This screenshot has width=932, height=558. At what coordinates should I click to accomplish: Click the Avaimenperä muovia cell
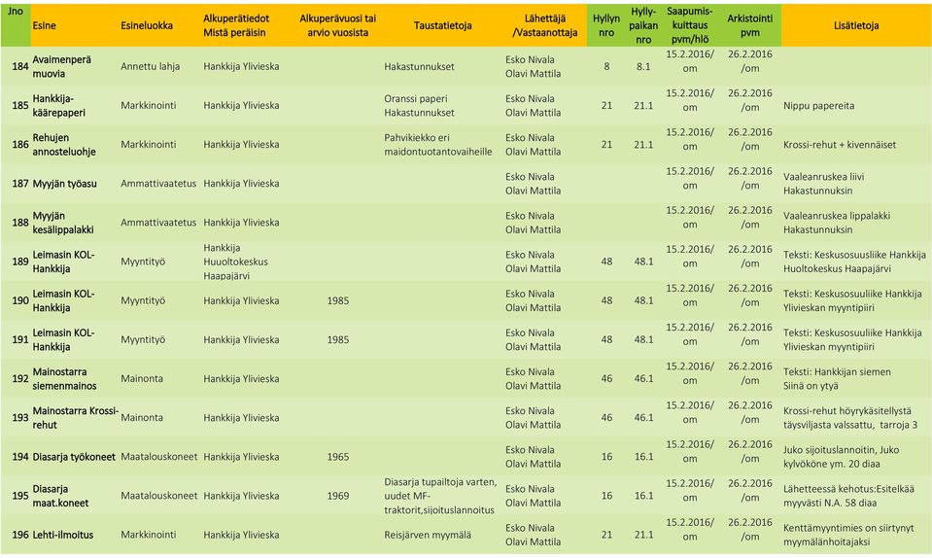[x=62, y=66]
